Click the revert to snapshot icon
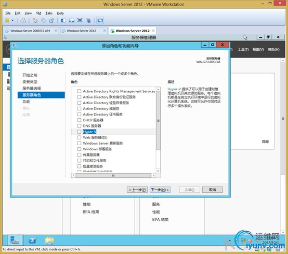Viewport: 288px width, 254px height. pos(43,20)
